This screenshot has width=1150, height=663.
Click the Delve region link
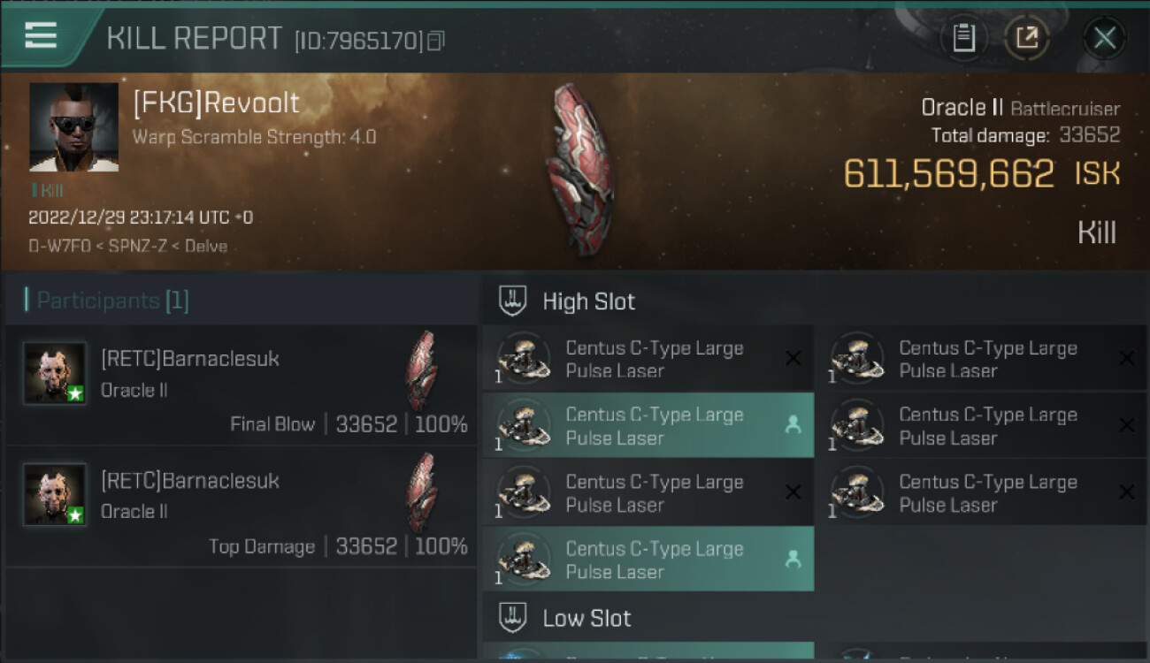[205, 247]
